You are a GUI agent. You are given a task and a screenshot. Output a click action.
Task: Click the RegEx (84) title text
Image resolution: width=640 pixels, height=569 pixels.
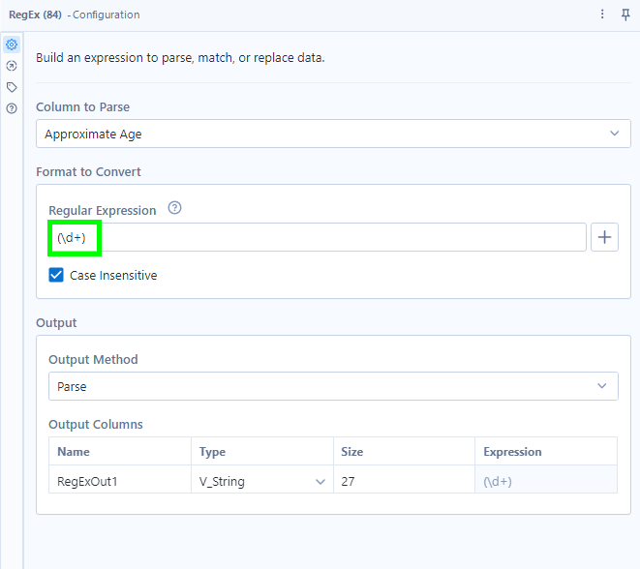point(35,15)
